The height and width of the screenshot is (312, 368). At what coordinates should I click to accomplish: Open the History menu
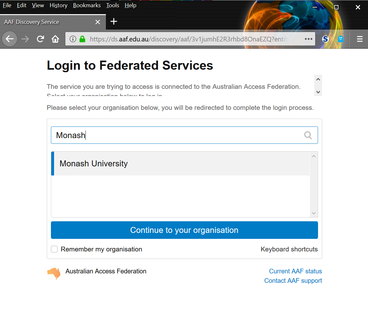tap(58, 5)
